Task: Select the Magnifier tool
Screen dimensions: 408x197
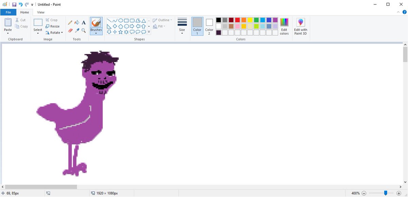Action: click(84, 30)
